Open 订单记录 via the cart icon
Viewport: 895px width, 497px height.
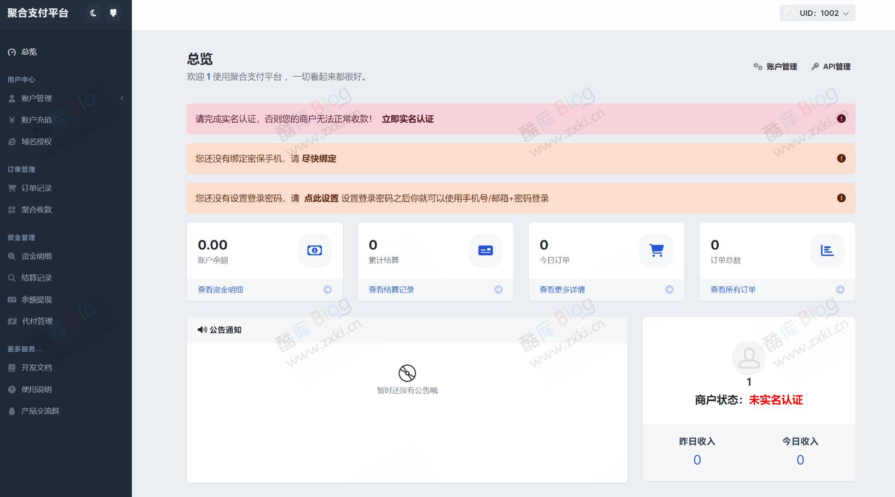coord(12,188)
